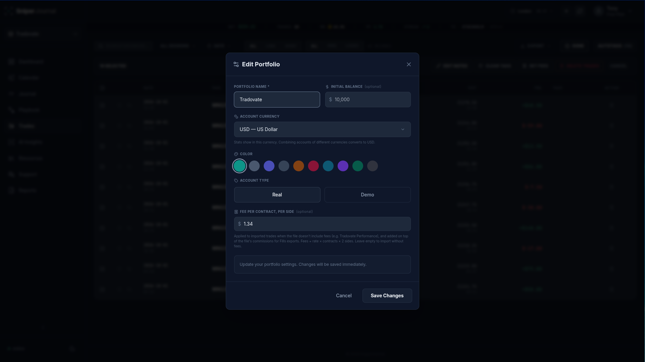Choose the orange-brown color swatch
Screen dimensions: 645x362
pos(299,166)
